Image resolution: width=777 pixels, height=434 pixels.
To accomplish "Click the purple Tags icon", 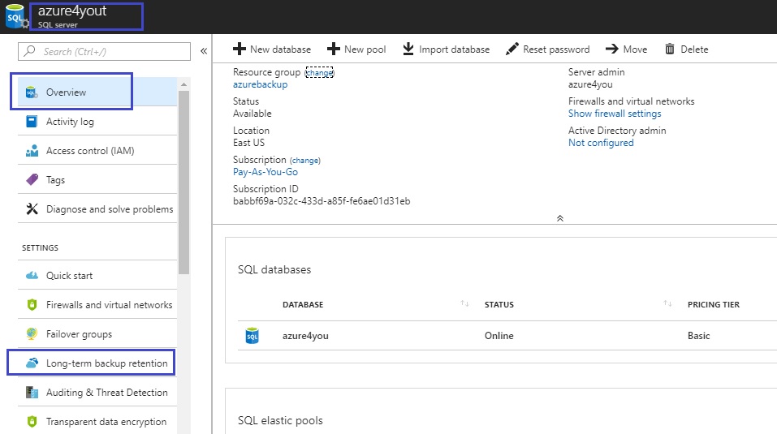I will click(32, 180).
